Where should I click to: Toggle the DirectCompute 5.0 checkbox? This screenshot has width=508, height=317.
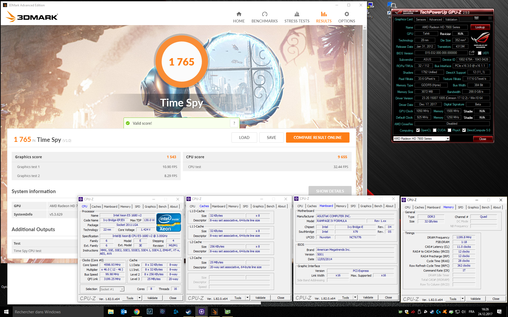point(464,130)
